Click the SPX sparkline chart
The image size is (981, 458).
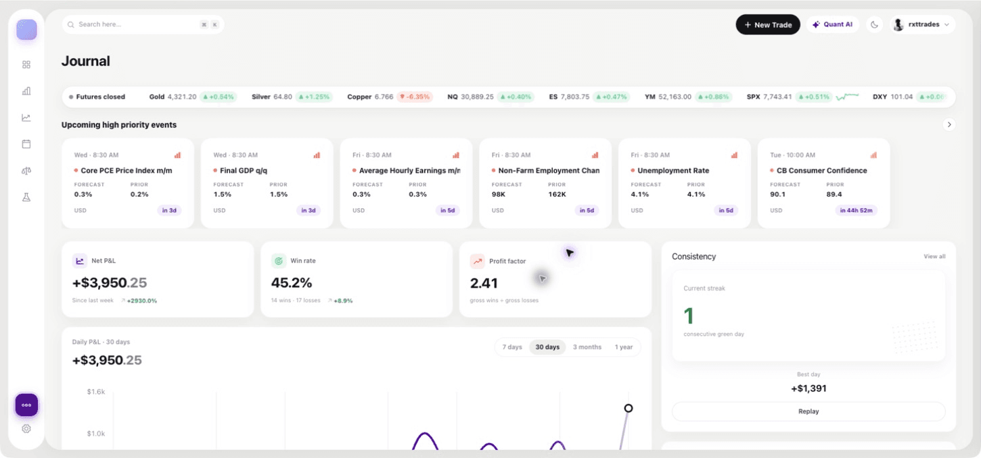click(847, 97)
